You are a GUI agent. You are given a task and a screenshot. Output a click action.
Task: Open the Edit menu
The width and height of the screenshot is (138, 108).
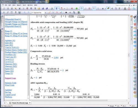pyautogui.click(x=10, y=5)
